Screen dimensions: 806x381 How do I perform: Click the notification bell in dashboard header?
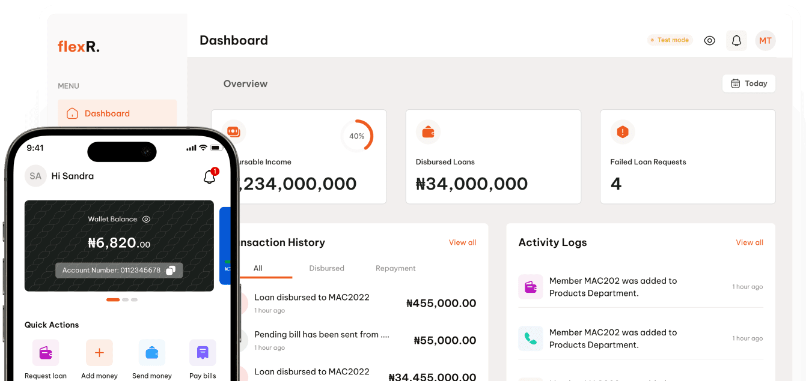click(736, 41)
